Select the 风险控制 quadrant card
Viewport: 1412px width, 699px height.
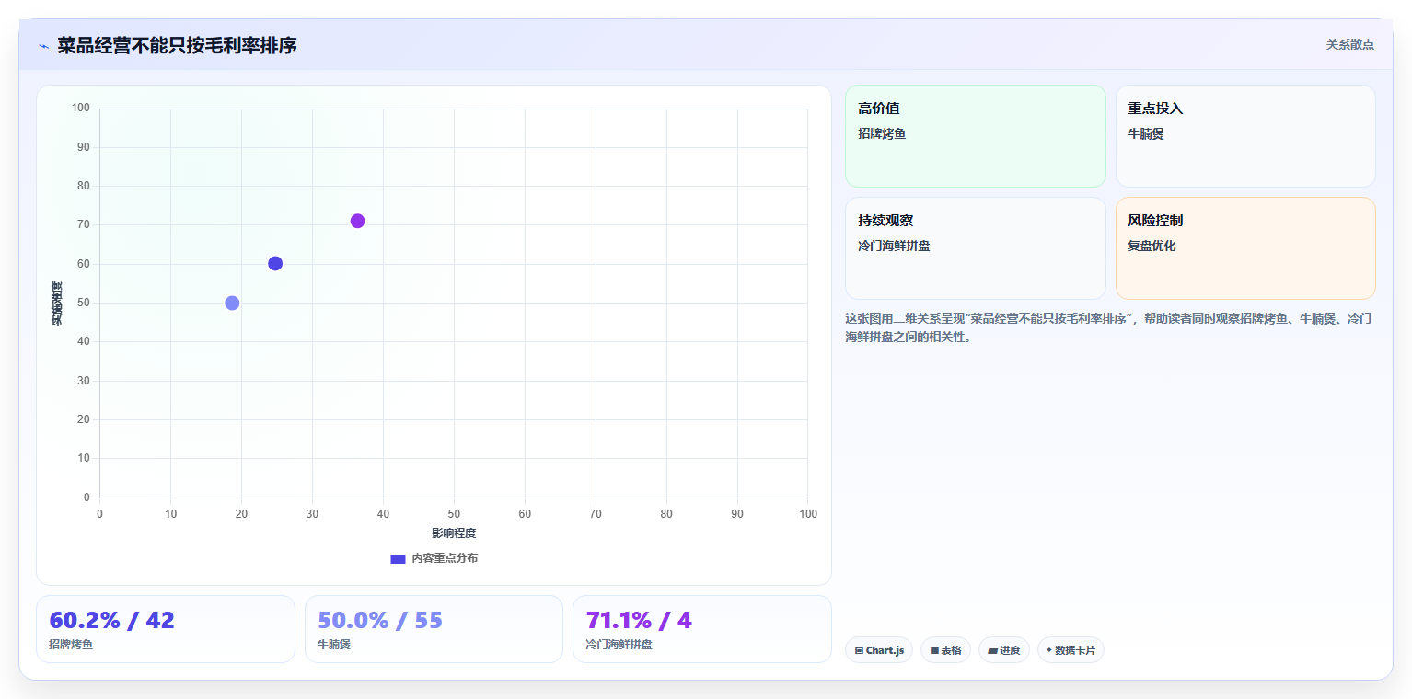tap(1245, 248)
